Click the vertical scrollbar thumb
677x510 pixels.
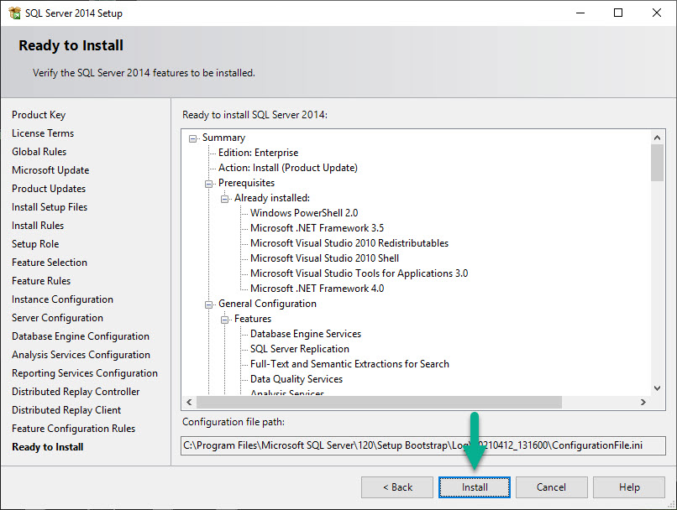pyautogui.click(x=657, y=163)
